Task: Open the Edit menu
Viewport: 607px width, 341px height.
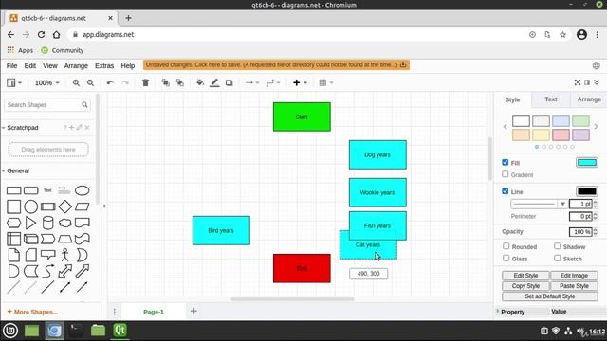Action: coord(29,65)
